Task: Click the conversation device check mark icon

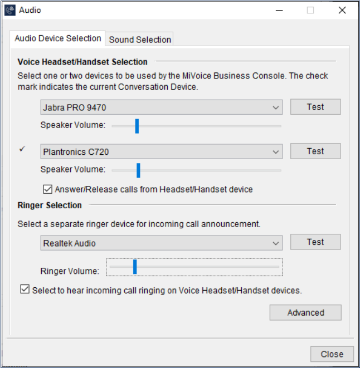Action: 22,149
